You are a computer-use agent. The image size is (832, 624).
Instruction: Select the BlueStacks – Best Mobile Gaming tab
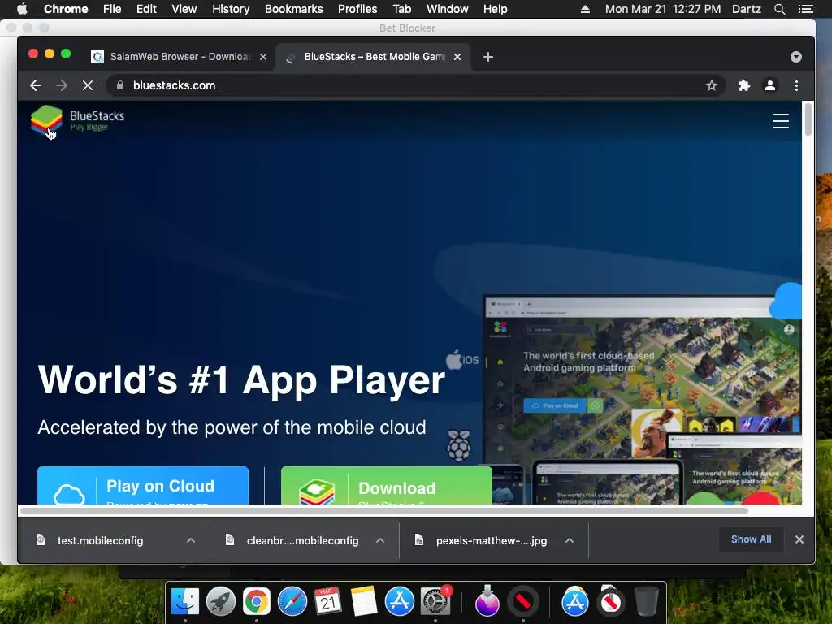374,57
